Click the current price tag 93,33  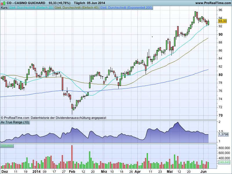click(222, 21)
